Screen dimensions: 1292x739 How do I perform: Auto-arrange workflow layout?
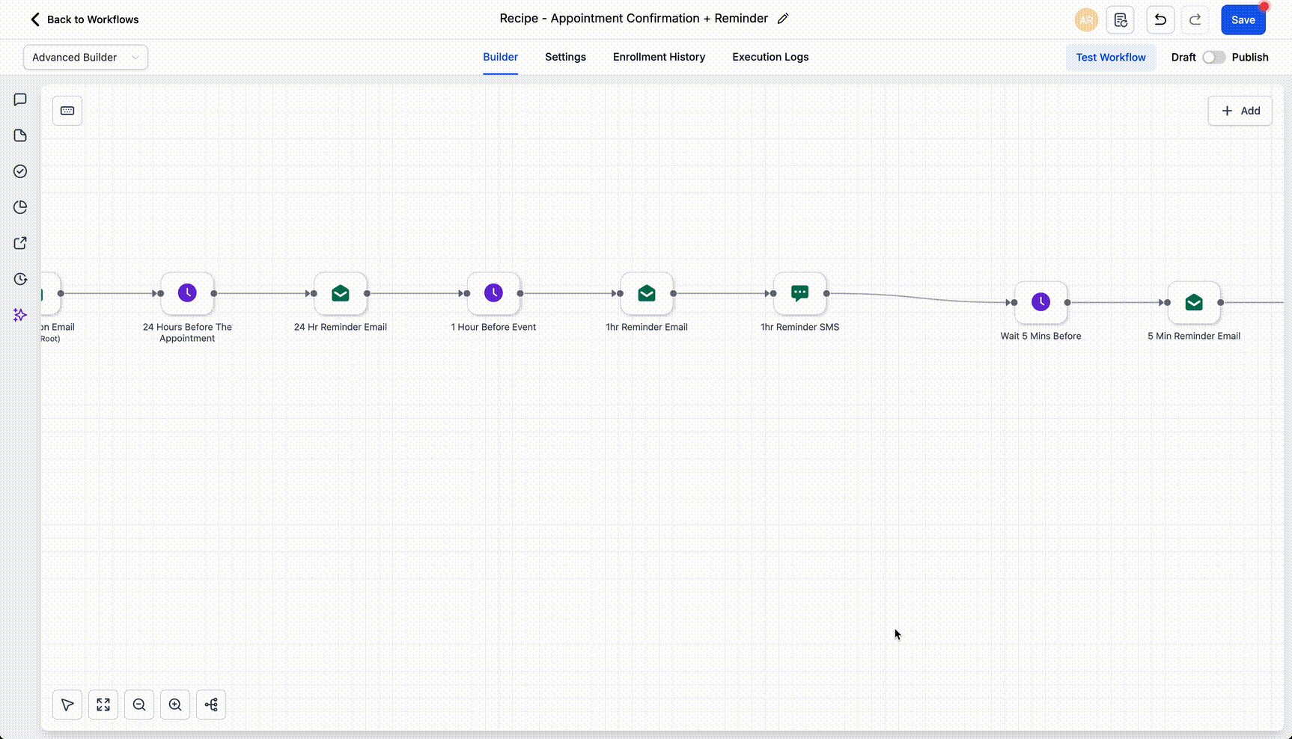coord(210,704)
